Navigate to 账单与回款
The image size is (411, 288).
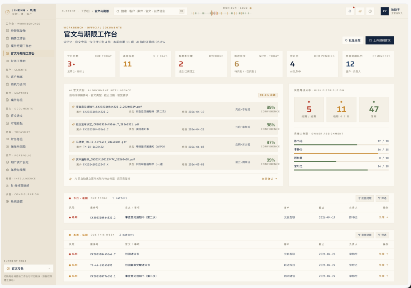(28, 147)
